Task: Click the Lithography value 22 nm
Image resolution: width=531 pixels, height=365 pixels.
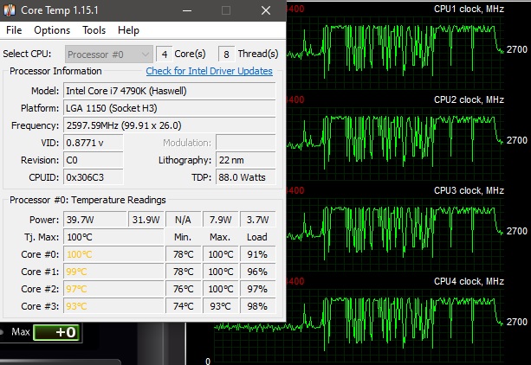Action: [245, 160]
